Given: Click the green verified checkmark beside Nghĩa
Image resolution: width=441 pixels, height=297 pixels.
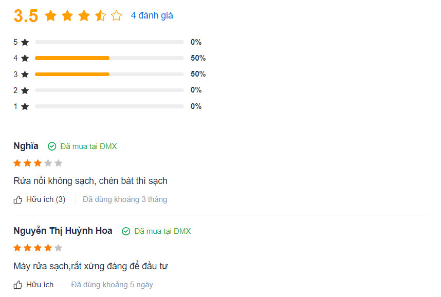Looking at the screenshot, I should pyautogui.click(x=52, y=146).
